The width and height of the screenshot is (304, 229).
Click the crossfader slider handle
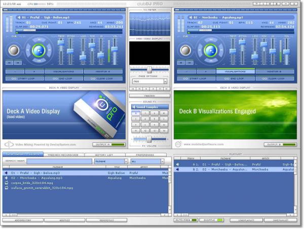tap(149, 69)
